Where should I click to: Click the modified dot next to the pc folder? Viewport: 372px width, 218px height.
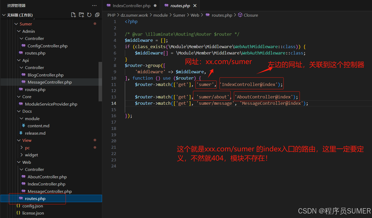(95, 147)
